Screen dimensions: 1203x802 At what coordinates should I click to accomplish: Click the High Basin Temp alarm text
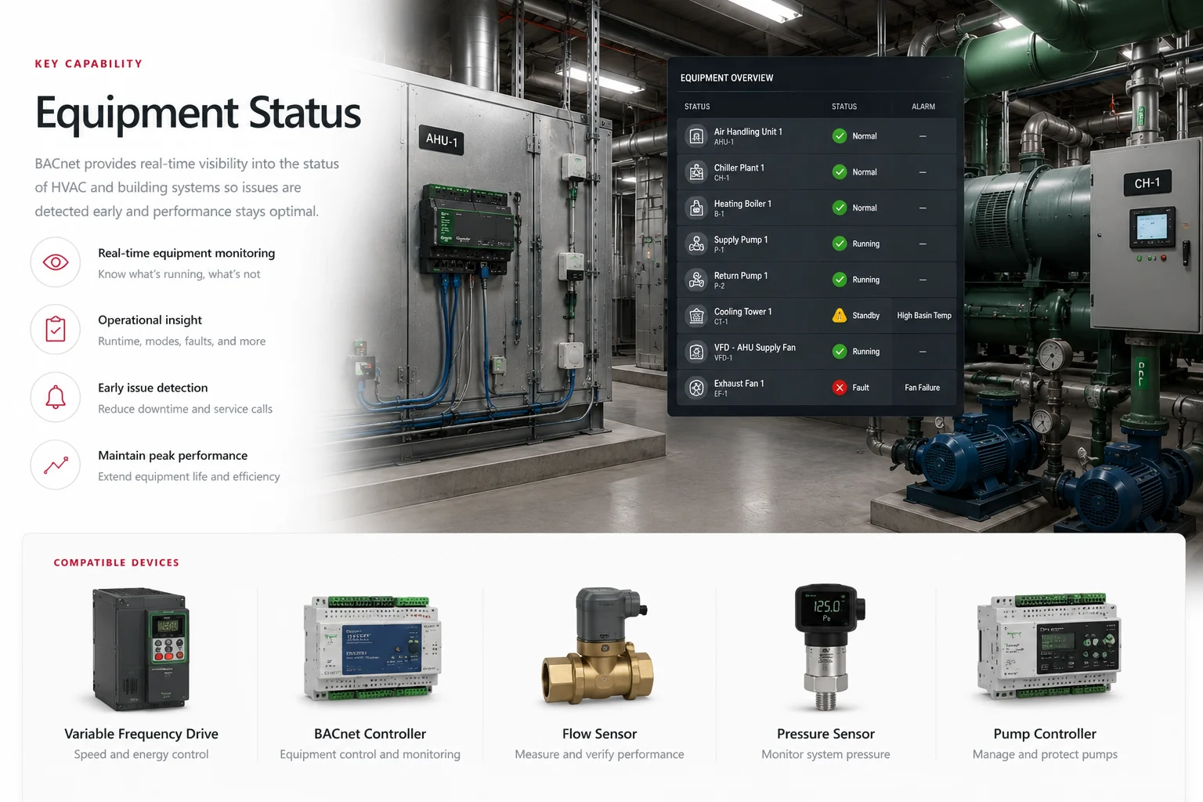[924, 316]
